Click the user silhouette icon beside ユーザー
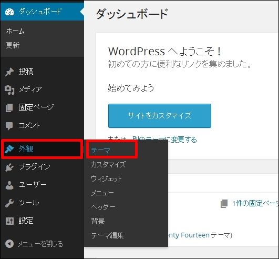This screenshot has width=279, height=259. pyautogui.click(x=9, y=185)
